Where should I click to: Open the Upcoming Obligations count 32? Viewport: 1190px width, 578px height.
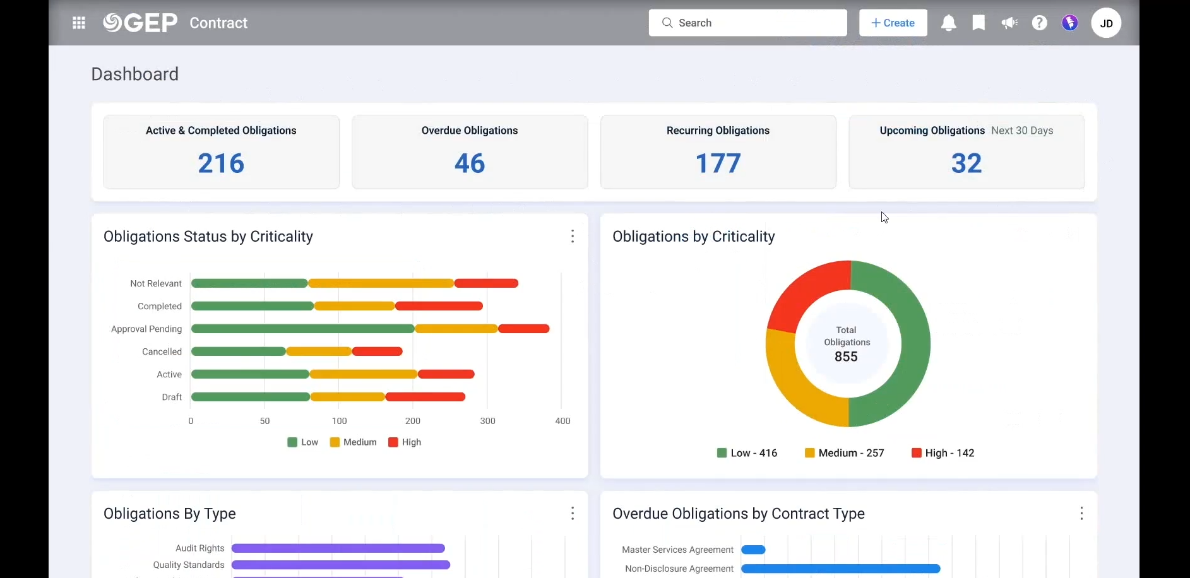coord(966,163)
